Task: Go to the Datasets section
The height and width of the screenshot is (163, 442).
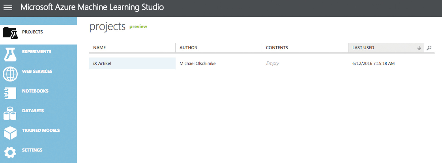Action: [33, 111]
